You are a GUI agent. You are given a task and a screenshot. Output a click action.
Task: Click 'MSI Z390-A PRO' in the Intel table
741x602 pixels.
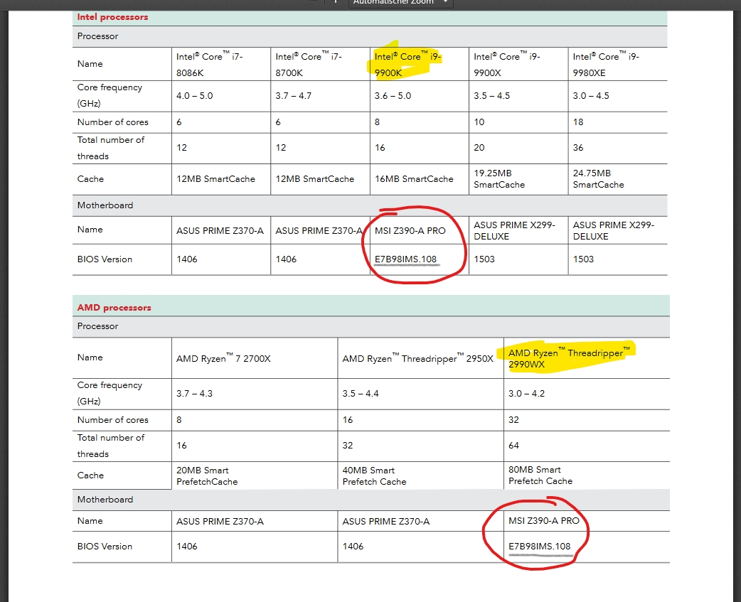[x=410, y=231]
